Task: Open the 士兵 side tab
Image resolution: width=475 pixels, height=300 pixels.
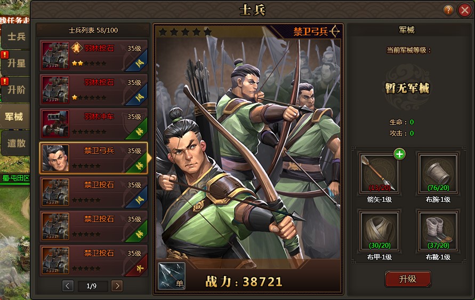Action: point(16,37)
